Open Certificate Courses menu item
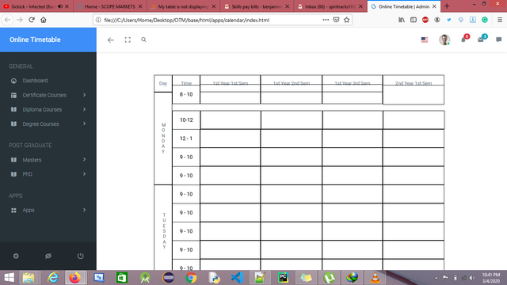The width and height of the screenshot is (507, 285). tap(48, 95)
